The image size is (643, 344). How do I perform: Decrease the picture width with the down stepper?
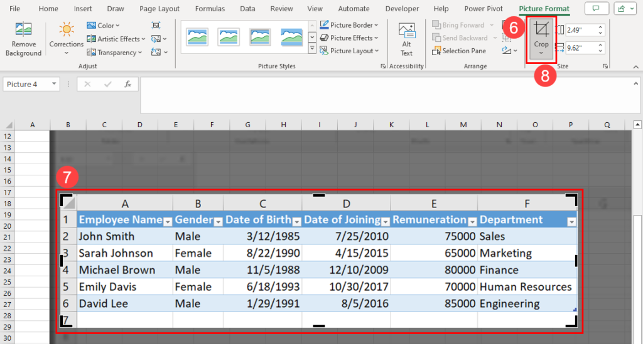pyautogui.click(x=600, y=51)
